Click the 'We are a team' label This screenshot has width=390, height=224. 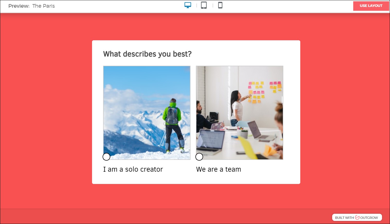pyautogui.click(x=219, y=169)
